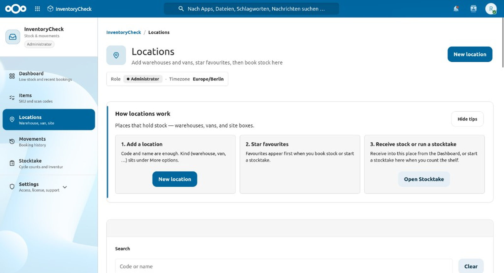Image resolution: width=504 pixels, height=273 pixels.
Task: Click the Stocktake clipboard icon
Action: click(x=12, y=163)
